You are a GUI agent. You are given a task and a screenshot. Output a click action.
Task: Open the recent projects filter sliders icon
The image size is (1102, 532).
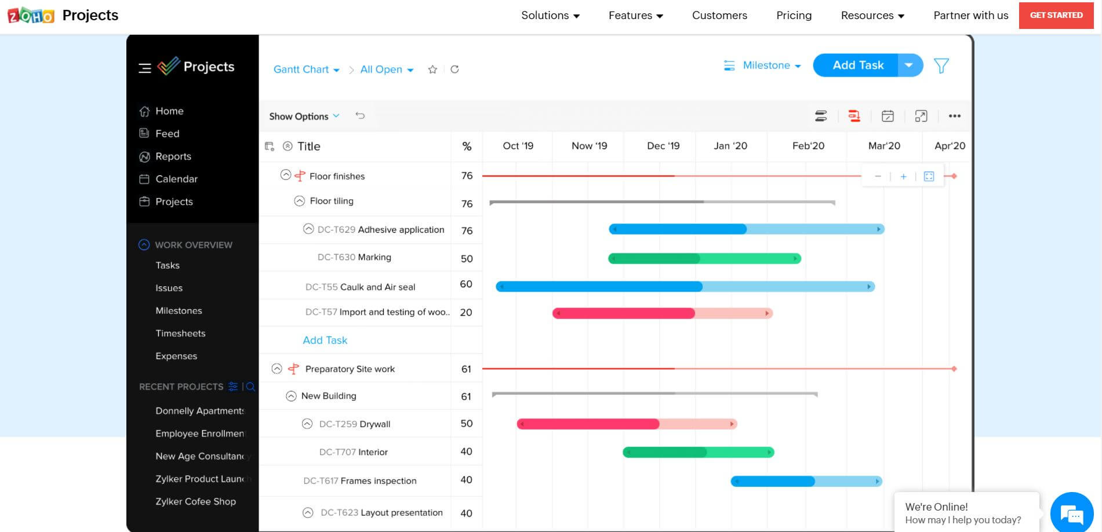point(233,386)
